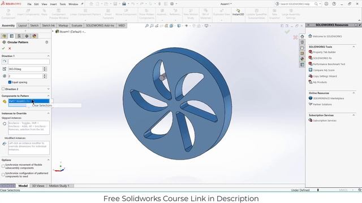362x203 pixels.
Task: Open the Edit menu
Action: click(x=36, y=4)
